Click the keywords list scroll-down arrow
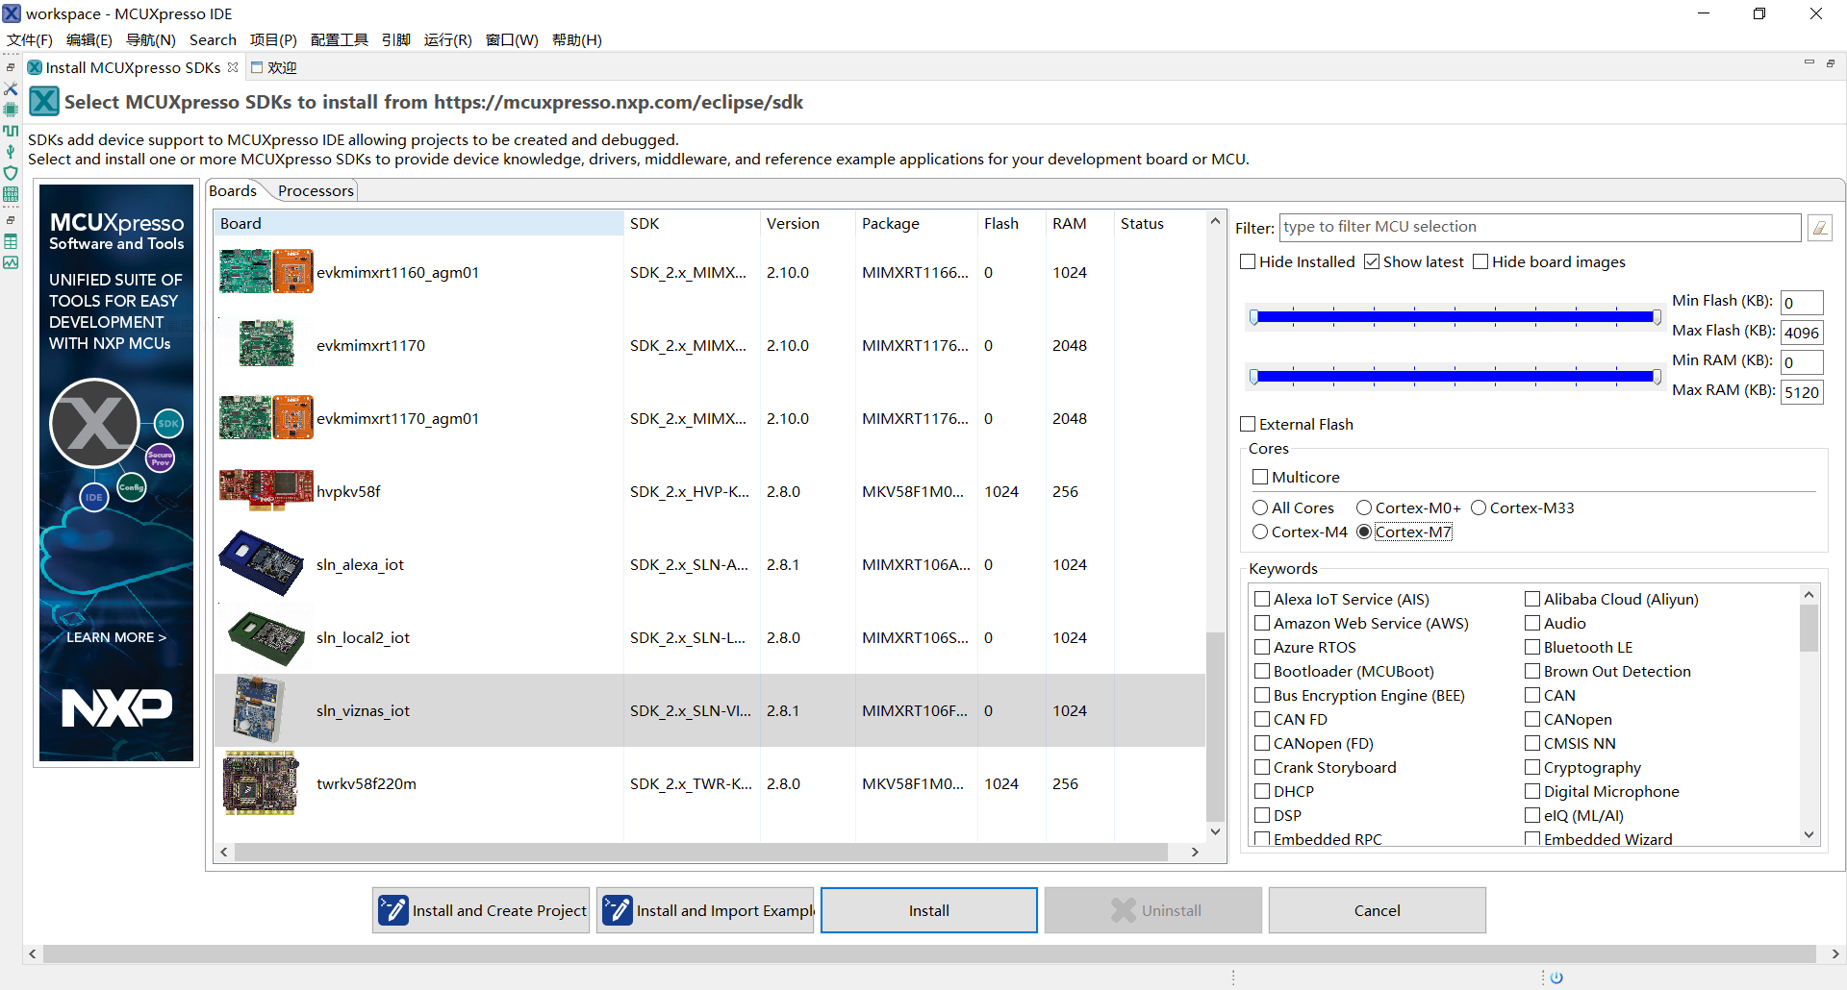 coord(1809,835)
